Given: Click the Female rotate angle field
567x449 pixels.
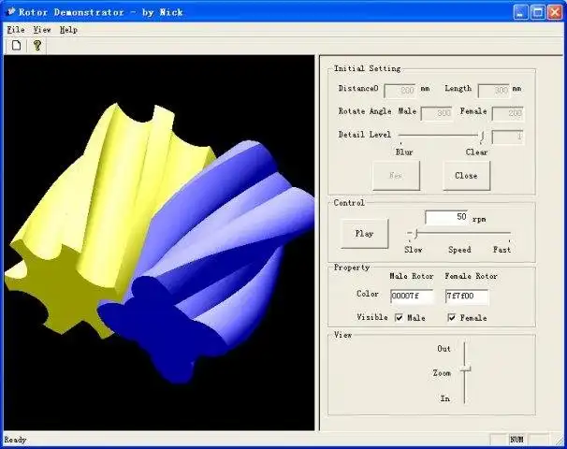Looking at the screenshot, I should (x=508, y=113).
